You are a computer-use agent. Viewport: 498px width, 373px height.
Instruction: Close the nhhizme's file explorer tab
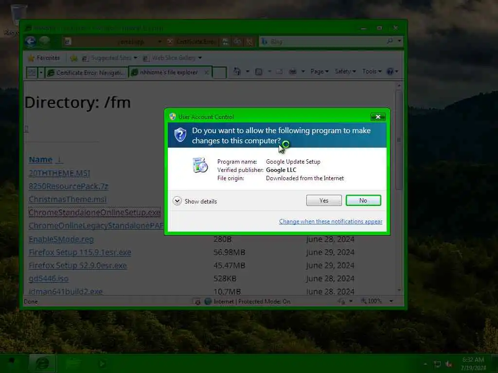pyautogui.click(x=206, y=72)
